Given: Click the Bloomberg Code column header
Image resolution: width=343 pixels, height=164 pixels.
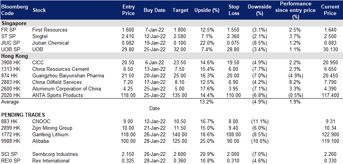Looking at the screenshot, I should (15, 10).
